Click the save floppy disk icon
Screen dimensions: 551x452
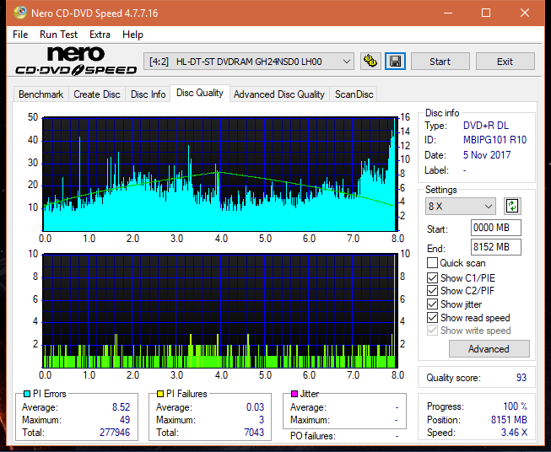[396, 62]
